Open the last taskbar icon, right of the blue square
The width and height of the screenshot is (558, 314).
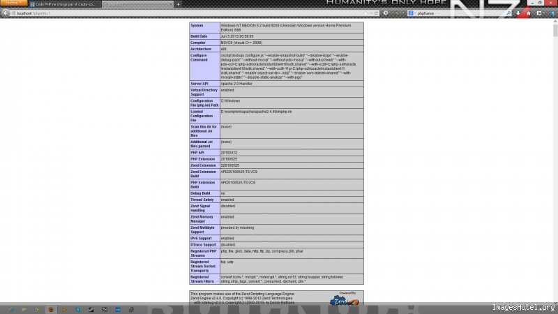click(x=131, y=310)
